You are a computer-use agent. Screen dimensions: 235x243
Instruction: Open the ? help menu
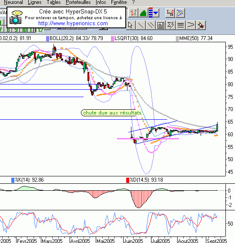[x=134, y=2]
